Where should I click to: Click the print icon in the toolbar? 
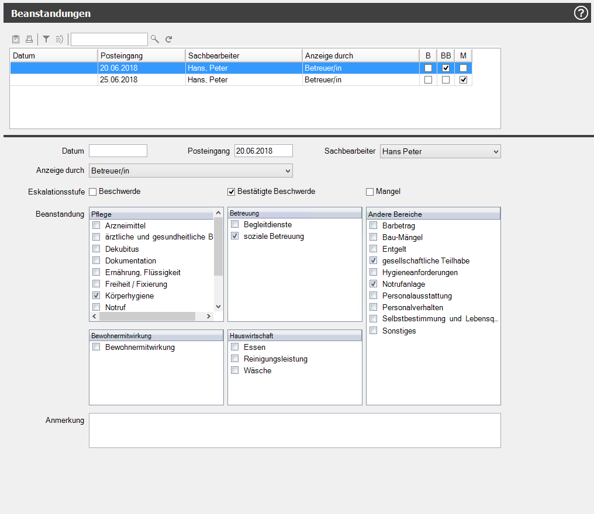(29, 39)
